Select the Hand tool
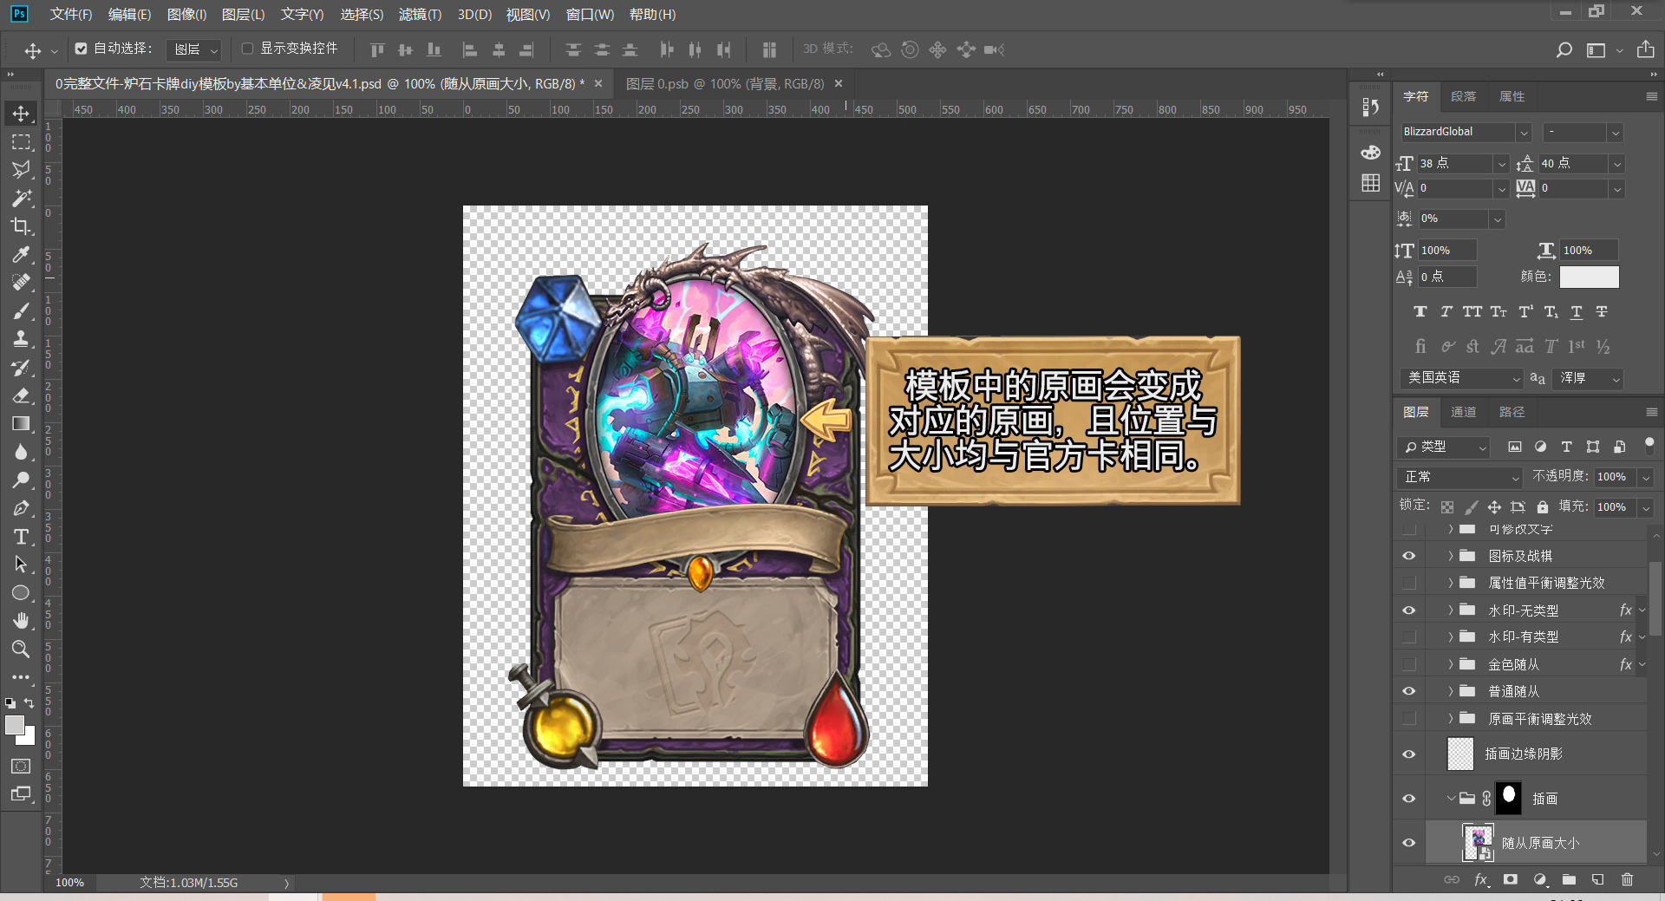This screenshot has height=901, width=1665. [21, 621]
